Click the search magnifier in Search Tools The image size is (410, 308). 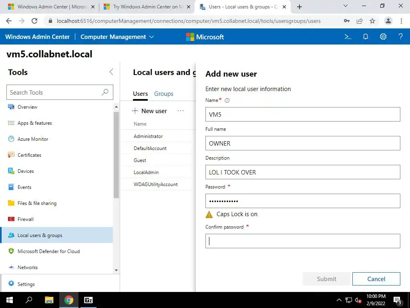[x=105, y=92]
